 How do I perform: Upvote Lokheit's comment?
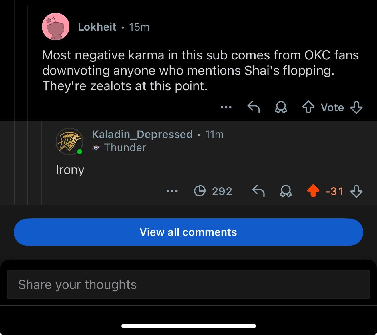coord(308,107)
